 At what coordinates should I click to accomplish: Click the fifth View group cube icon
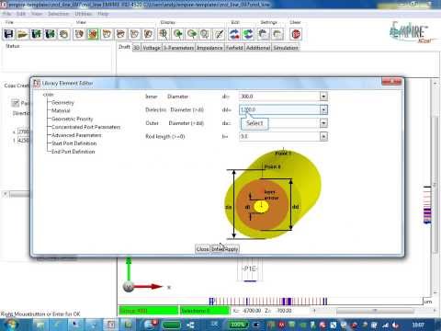(x=134, y=34)
